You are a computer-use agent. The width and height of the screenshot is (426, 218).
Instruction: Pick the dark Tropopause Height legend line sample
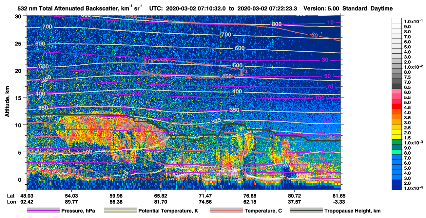pyautogui.click(x=306, y=211)
